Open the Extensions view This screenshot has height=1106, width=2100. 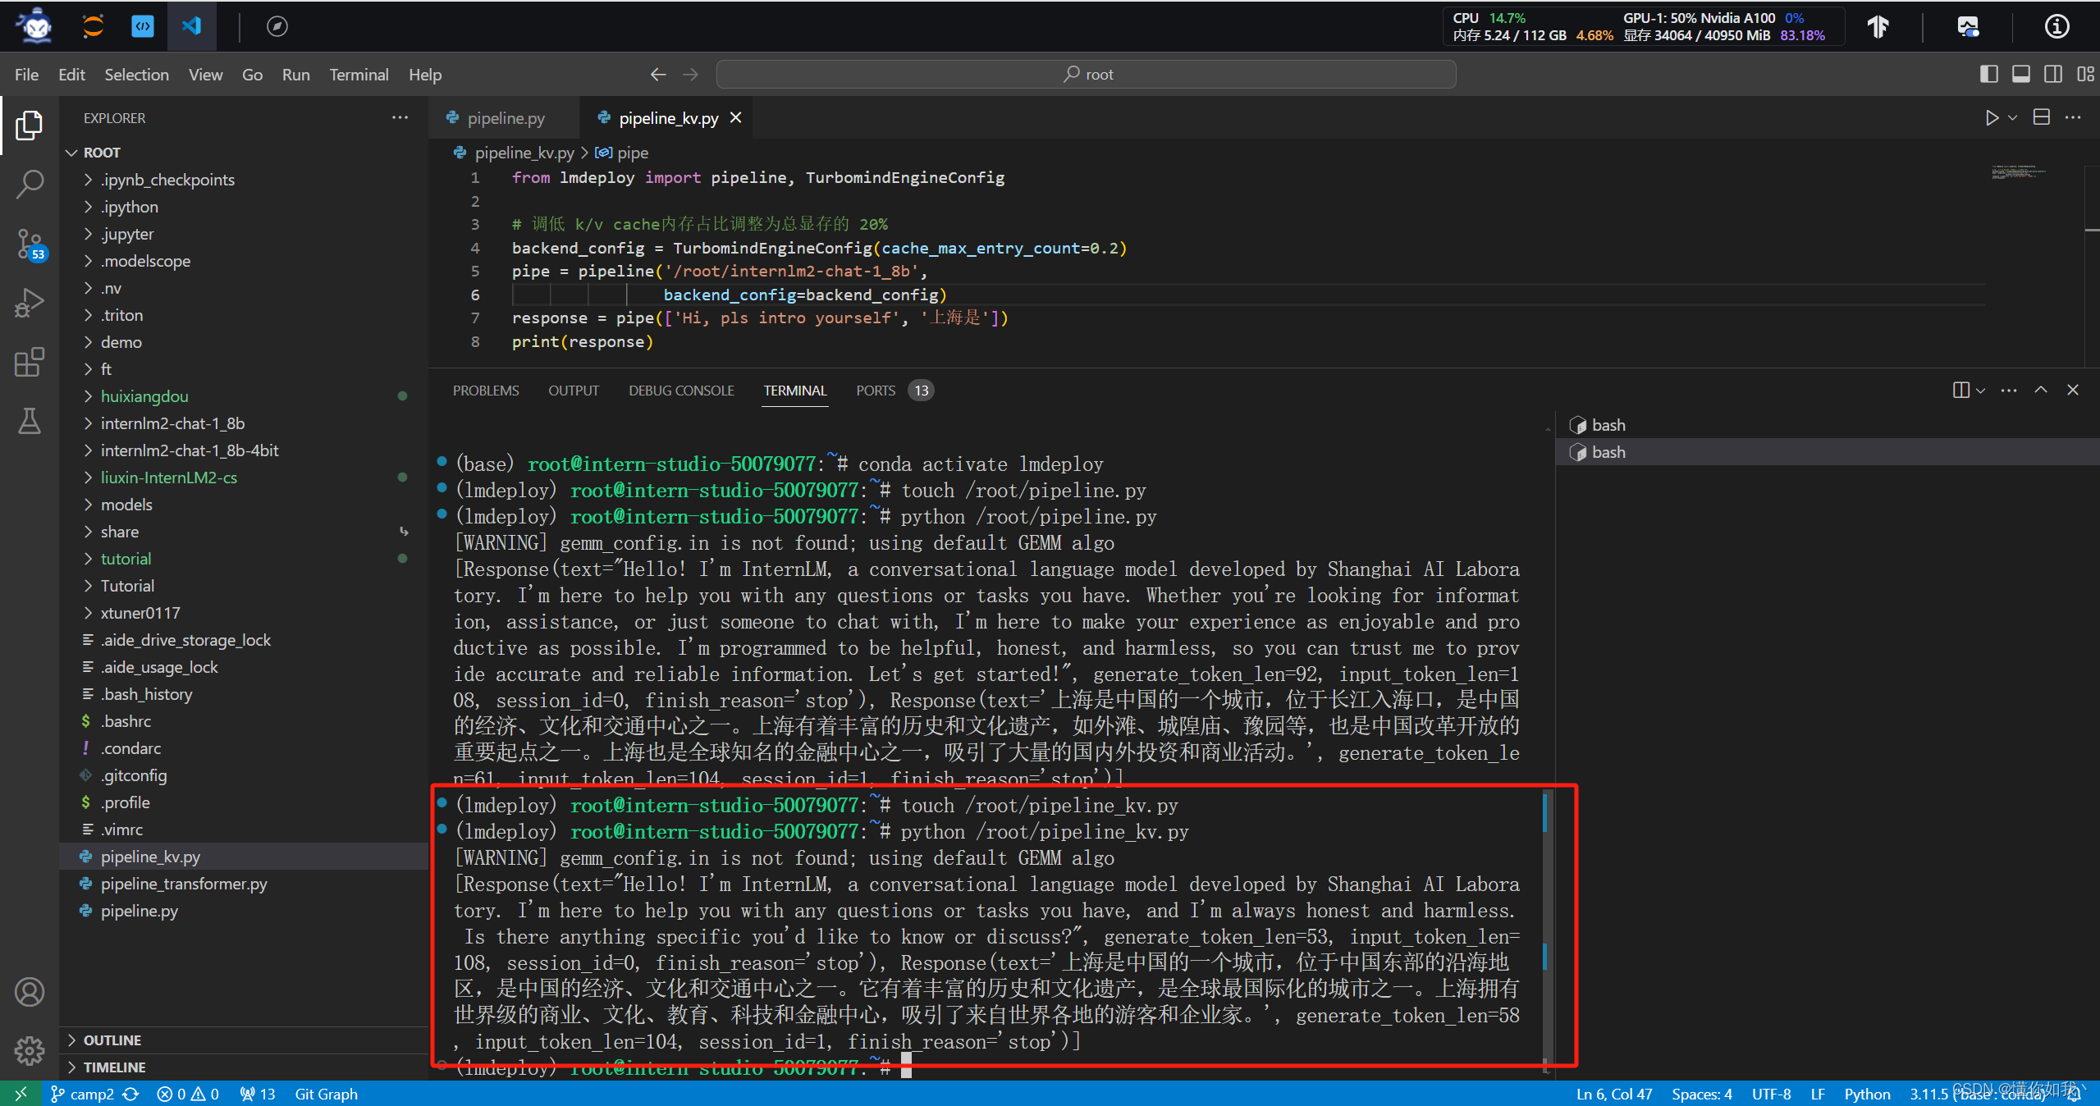pyautogui.click(x=30, y=362)
